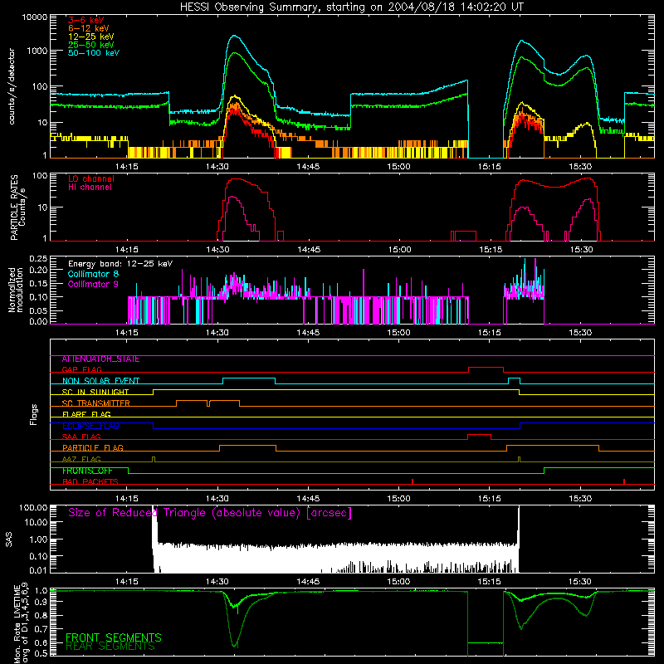
Task: Select the Collimator 8 legend entry
Action: point(93,274)
